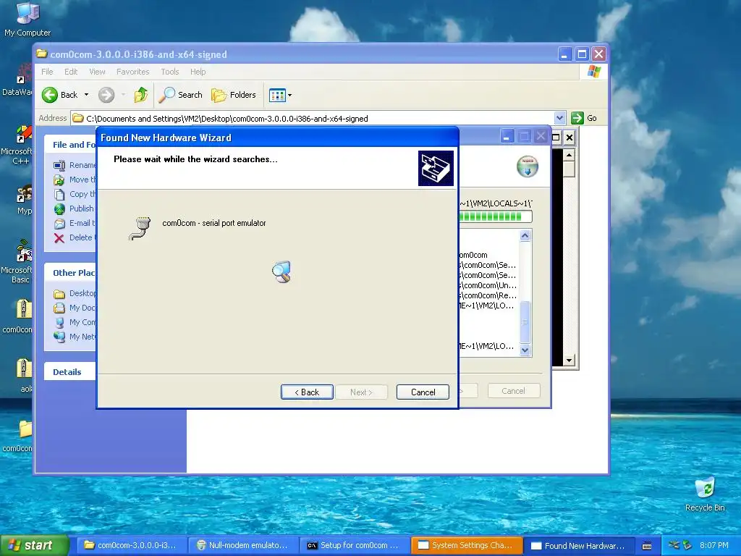Click the 8:07 PM clock
Viewport: 741px width, 556px height.
(714, 546)
